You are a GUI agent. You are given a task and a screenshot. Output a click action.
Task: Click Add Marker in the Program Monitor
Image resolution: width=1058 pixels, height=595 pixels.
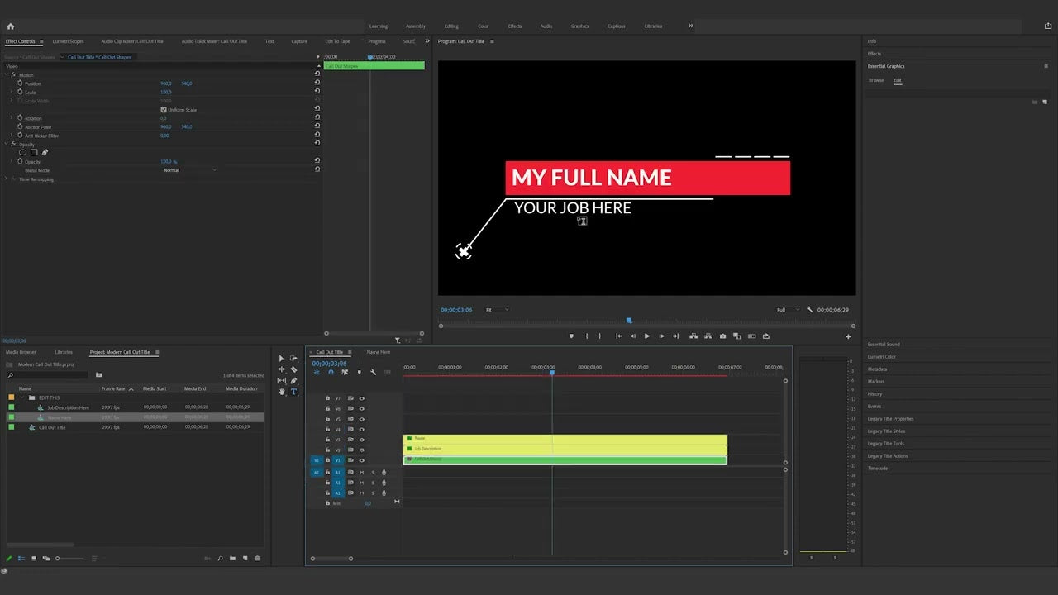tap(571, 336)
